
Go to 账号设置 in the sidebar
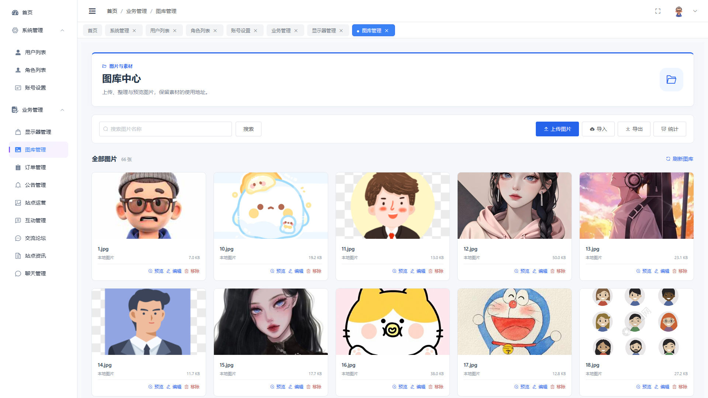[38, 88]
